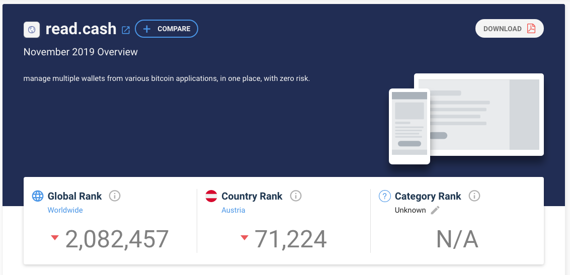Click the Worldwide link
The width and height of the screenshot is (570, 275).
coord(65,210)
